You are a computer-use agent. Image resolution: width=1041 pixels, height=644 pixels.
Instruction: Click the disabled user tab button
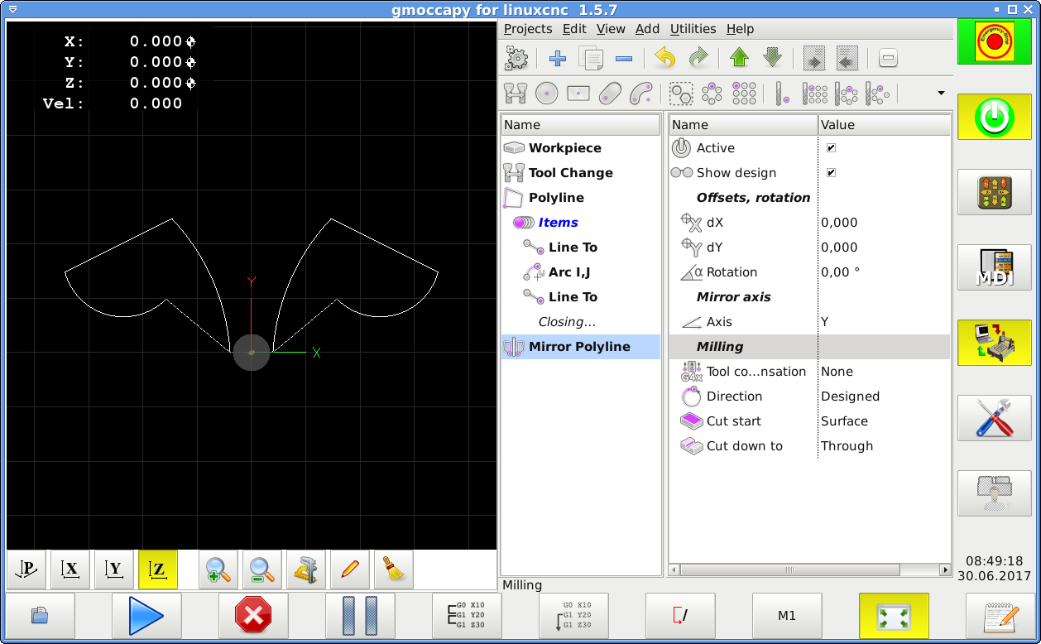tap(995, 493)
